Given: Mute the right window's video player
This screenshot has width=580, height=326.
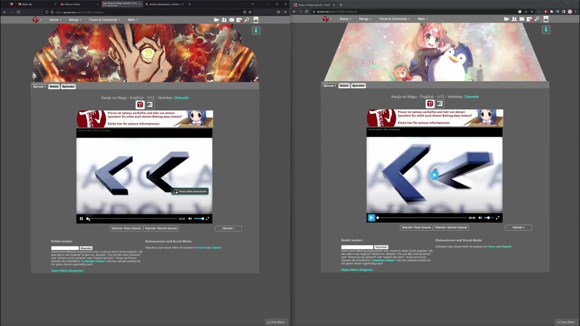Looking at the screenshot, I should (480, 218).
